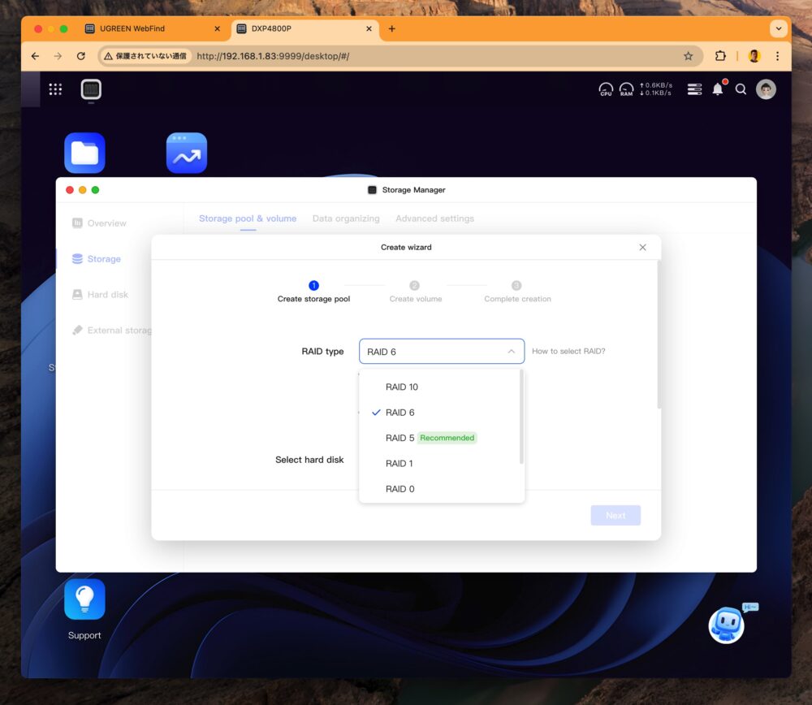Image resolution: width=812 pixels, height=705 pixels.
Task: Open the Files app desktop icon
Action: point(84,153)
